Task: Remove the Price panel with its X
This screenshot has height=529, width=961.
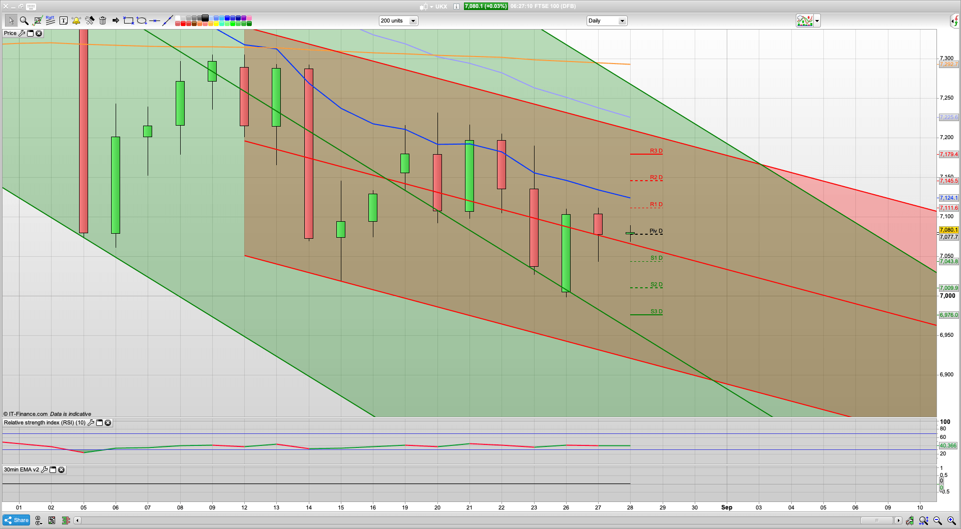Action: 39,33
